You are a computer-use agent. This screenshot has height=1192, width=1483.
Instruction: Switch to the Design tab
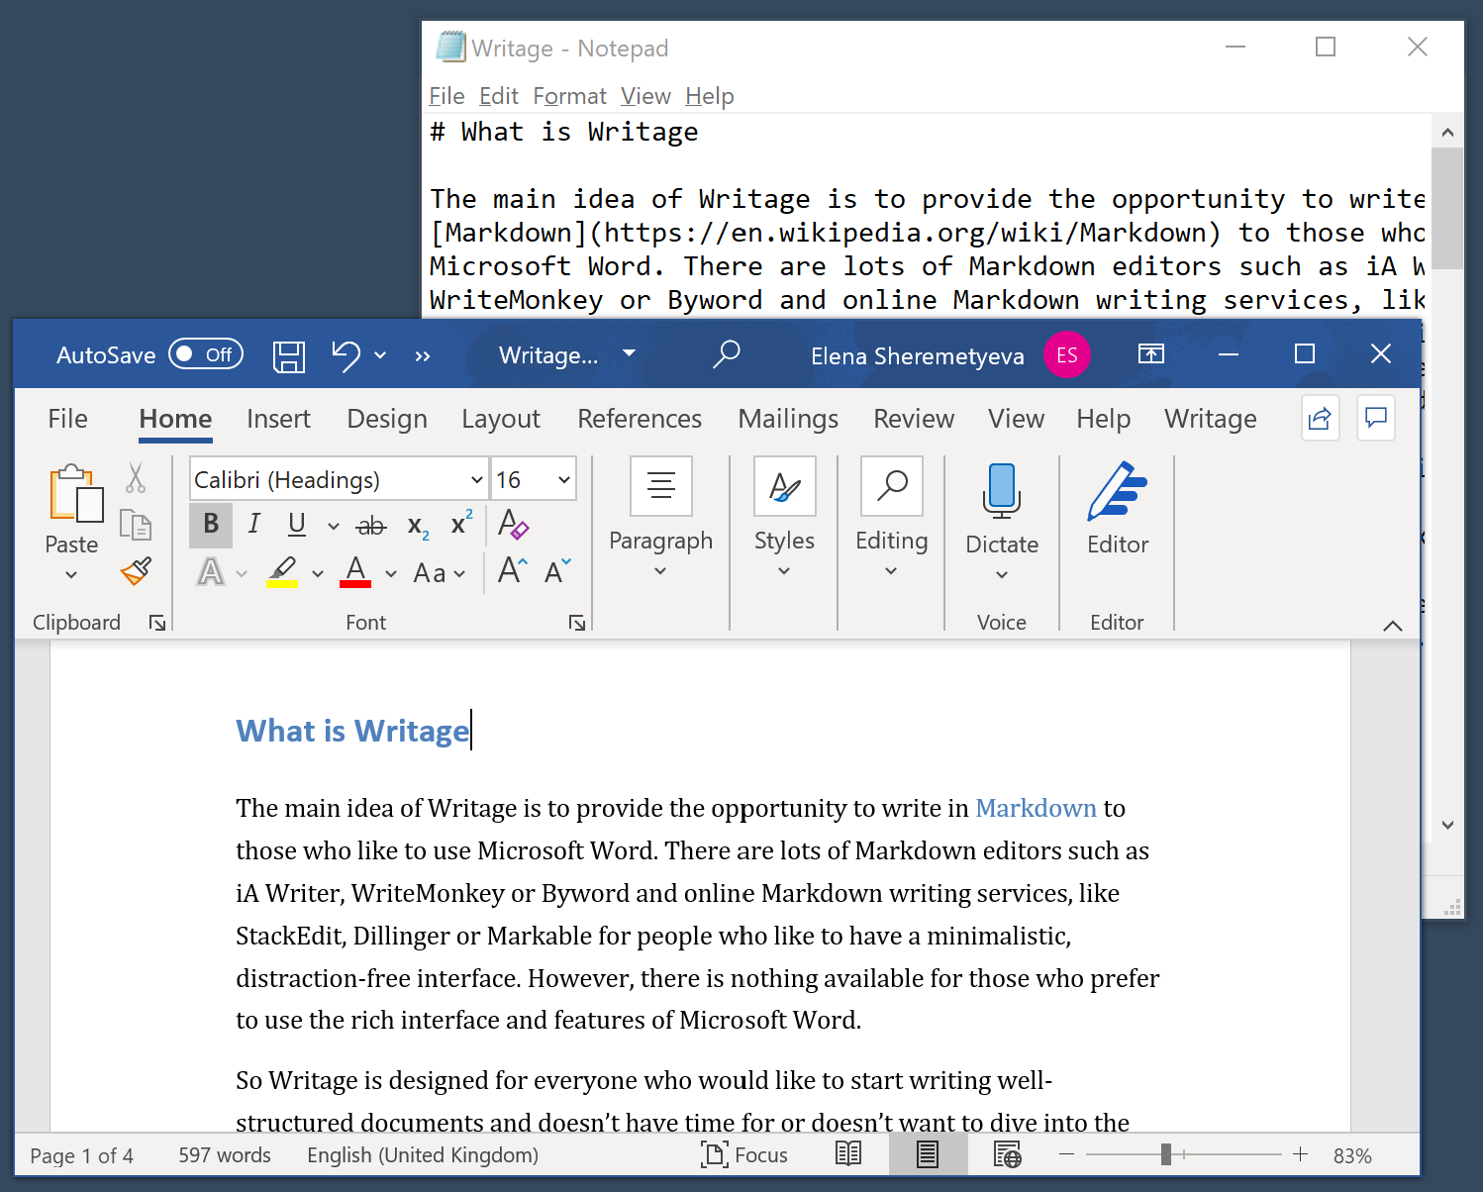pyautogui.click(x=387, y=419)
